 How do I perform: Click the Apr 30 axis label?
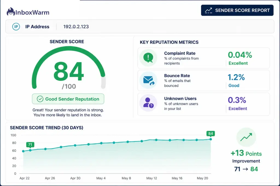75,178
